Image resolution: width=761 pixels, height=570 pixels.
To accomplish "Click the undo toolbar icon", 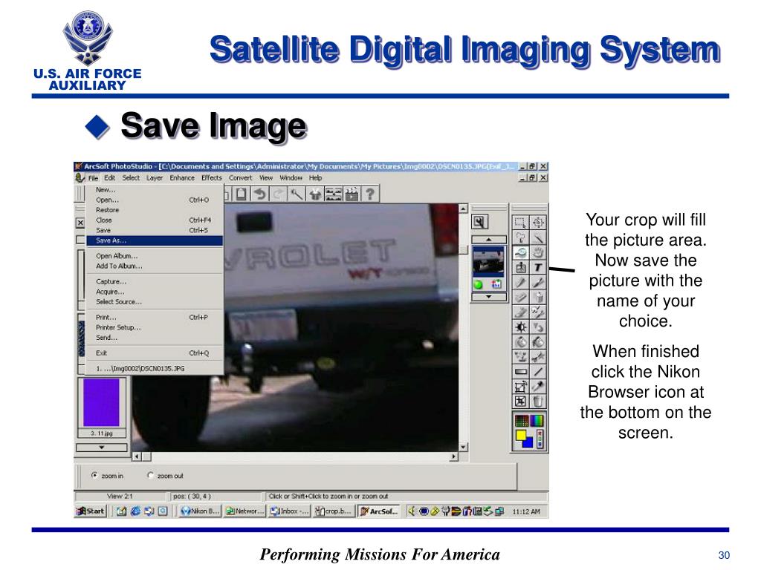I will 260,194.
